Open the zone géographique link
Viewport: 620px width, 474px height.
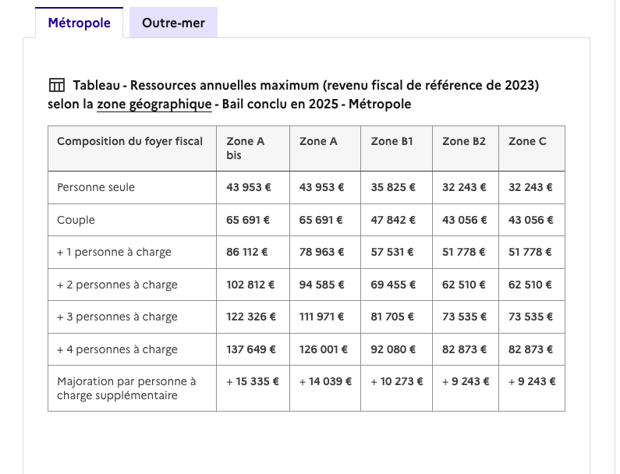coord(154,104)
